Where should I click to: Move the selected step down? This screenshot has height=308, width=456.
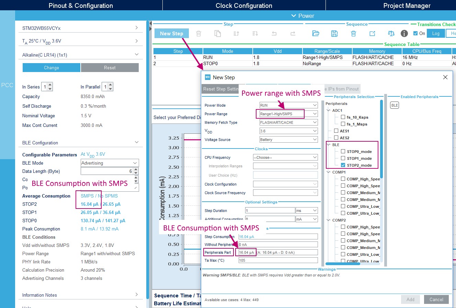click(255, 33)
